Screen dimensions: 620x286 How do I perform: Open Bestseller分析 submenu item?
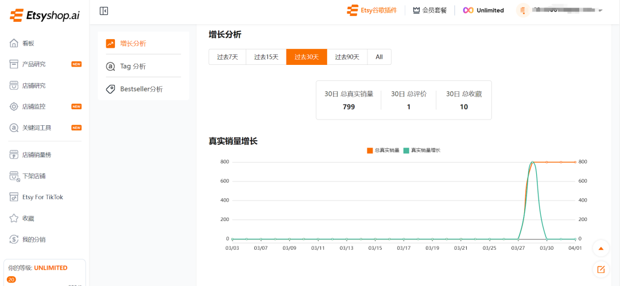pyautogui.click(x=143, y=89)
